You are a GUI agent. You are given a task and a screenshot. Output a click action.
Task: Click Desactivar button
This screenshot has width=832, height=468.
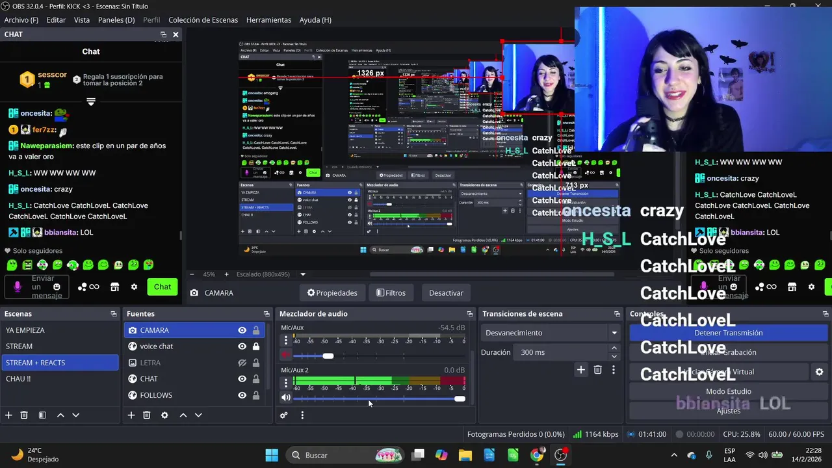tap(446, 293)
